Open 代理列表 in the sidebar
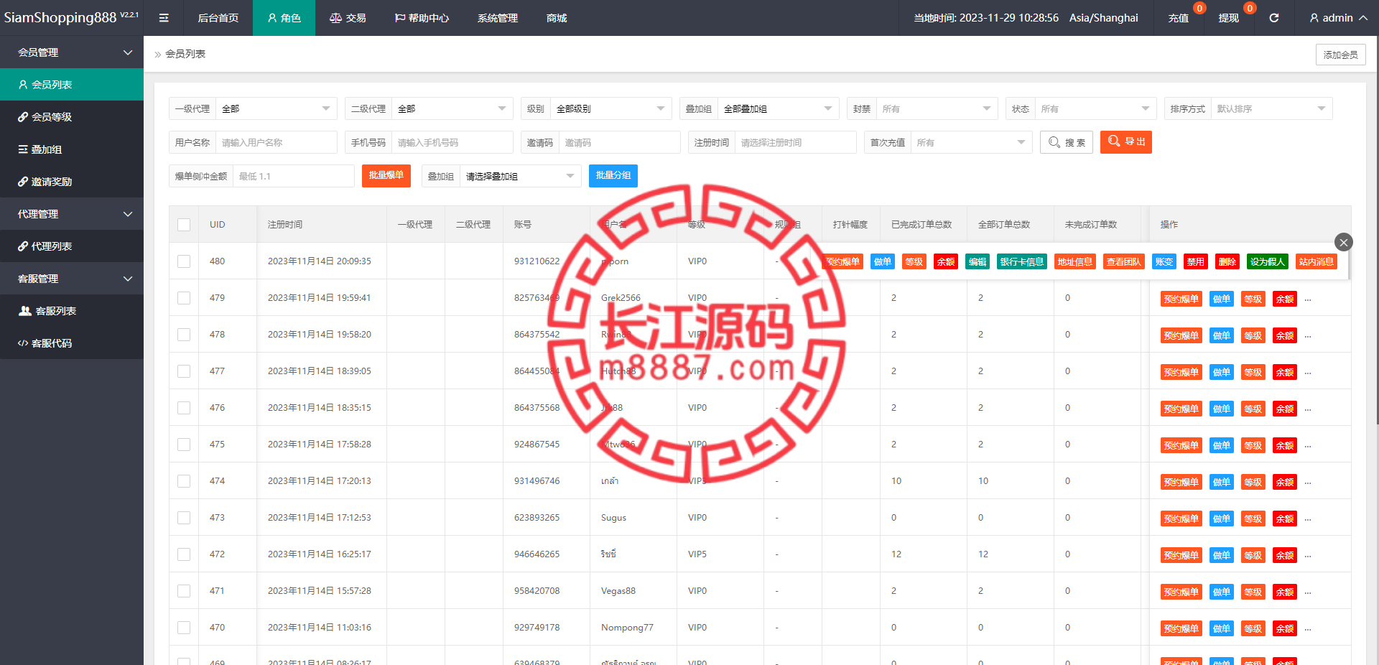Viewport: 1379px width, 665px height. click(72, 246)
